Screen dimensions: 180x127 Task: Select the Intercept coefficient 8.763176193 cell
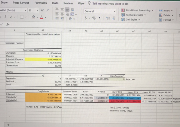pyautogui.click(x=43, y=95)
